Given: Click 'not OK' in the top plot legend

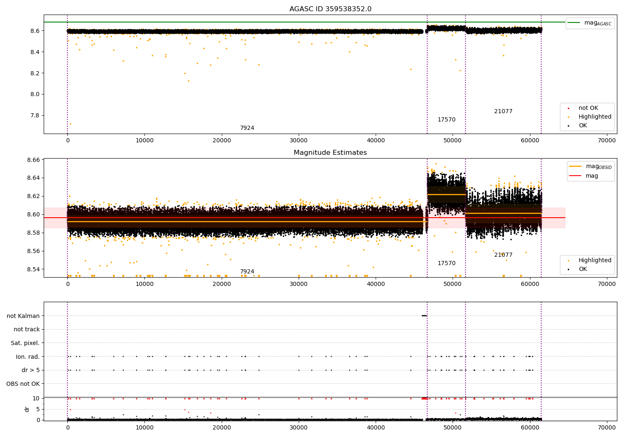Looking at the screenshot, I should point(588,108).
